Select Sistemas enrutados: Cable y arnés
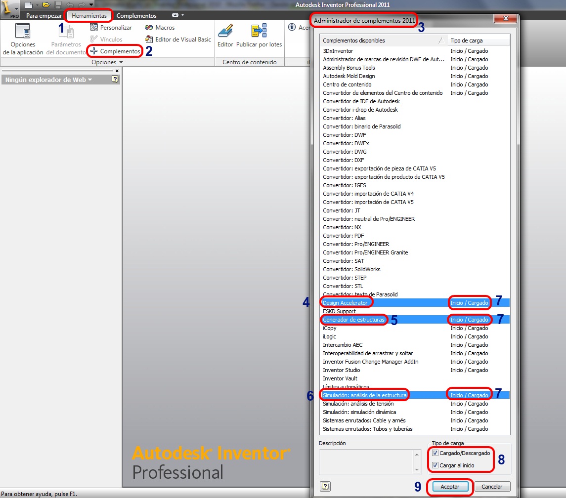 415,420
